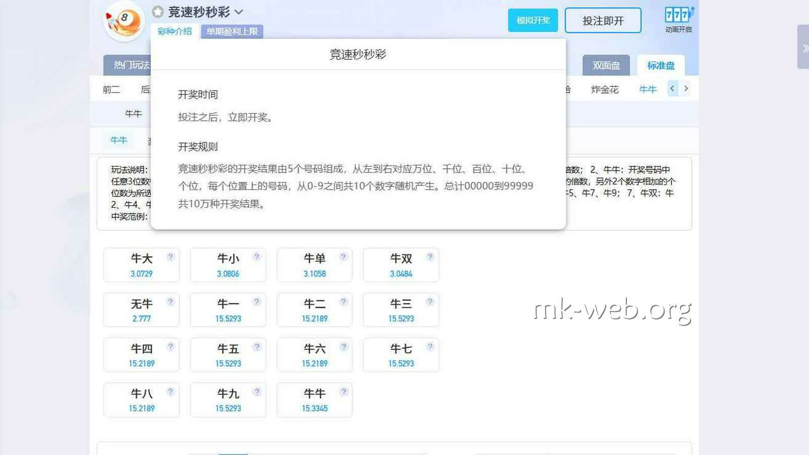The height and width of the screenshot is (455, 809).
Task: Pick the 牛六 bet option
Action: click(x=314, y=355)
